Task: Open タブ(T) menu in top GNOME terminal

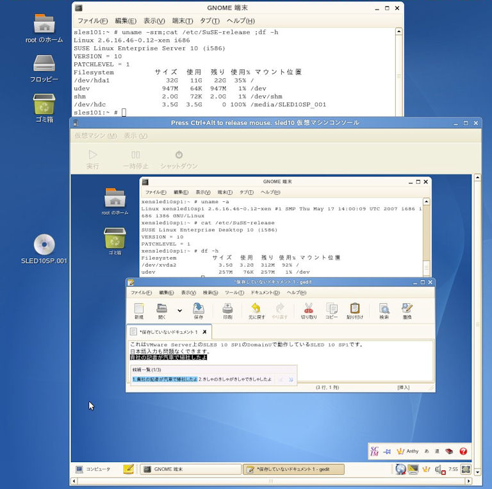Action: 209,21
